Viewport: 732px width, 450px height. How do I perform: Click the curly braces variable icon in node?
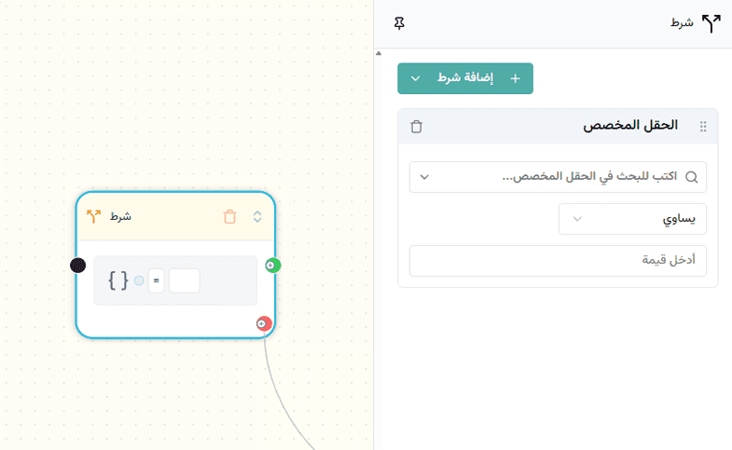(118, 280)
